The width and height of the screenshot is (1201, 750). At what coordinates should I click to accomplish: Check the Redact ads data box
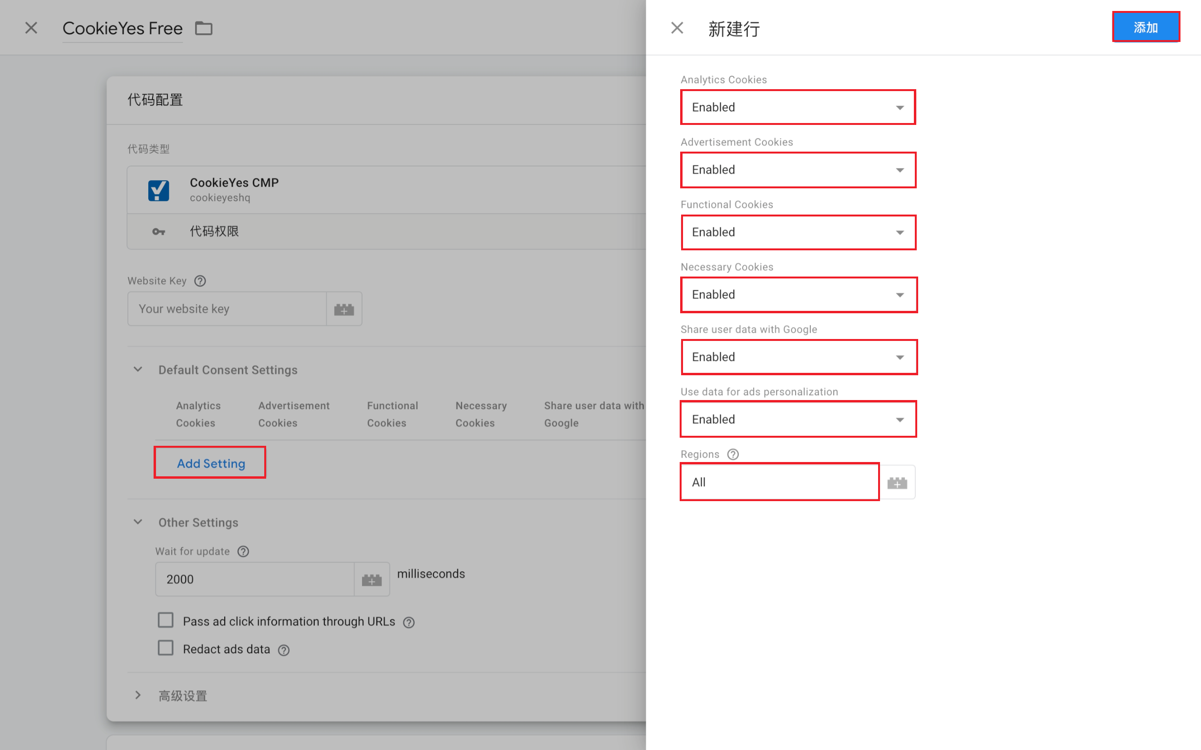click(x=166, y=648)
